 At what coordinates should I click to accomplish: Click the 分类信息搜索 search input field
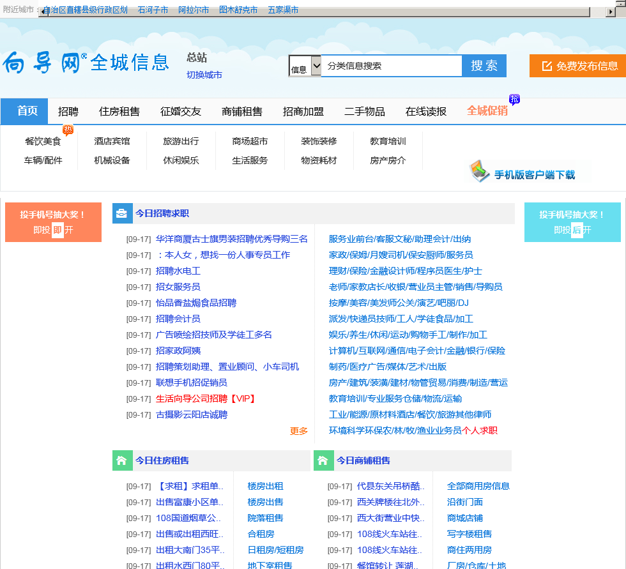pos(391,66)
